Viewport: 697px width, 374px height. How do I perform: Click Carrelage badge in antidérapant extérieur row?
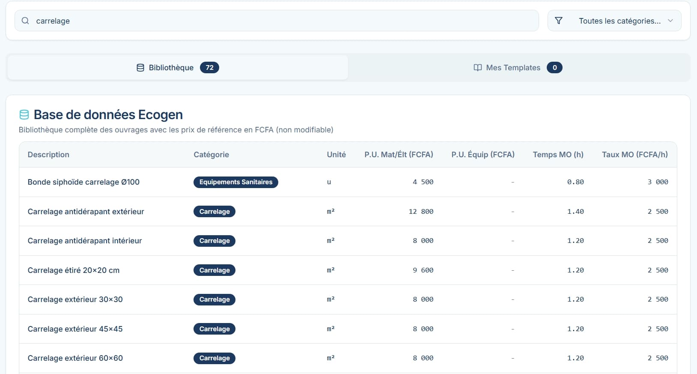[x=214, y=212]
